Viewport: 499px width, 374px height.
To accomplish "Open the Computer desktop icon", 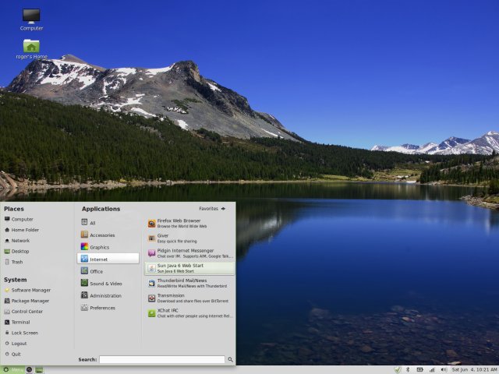I will [x=31, y=19].
